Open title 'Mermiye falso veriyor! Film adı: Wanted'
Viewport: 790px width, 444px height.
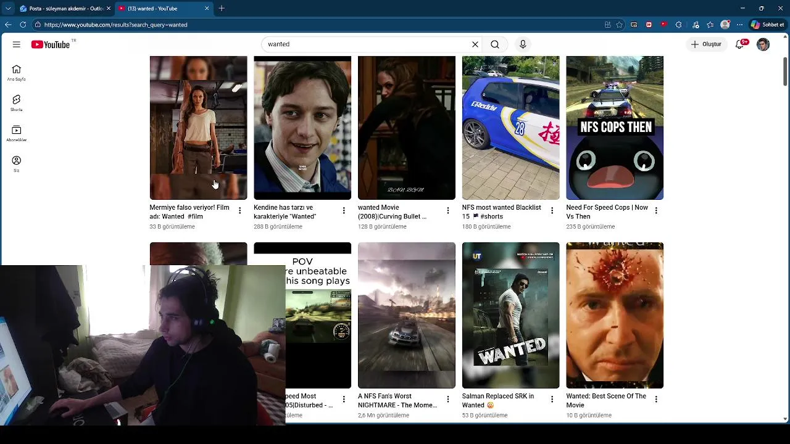click(x=189, y=212)
